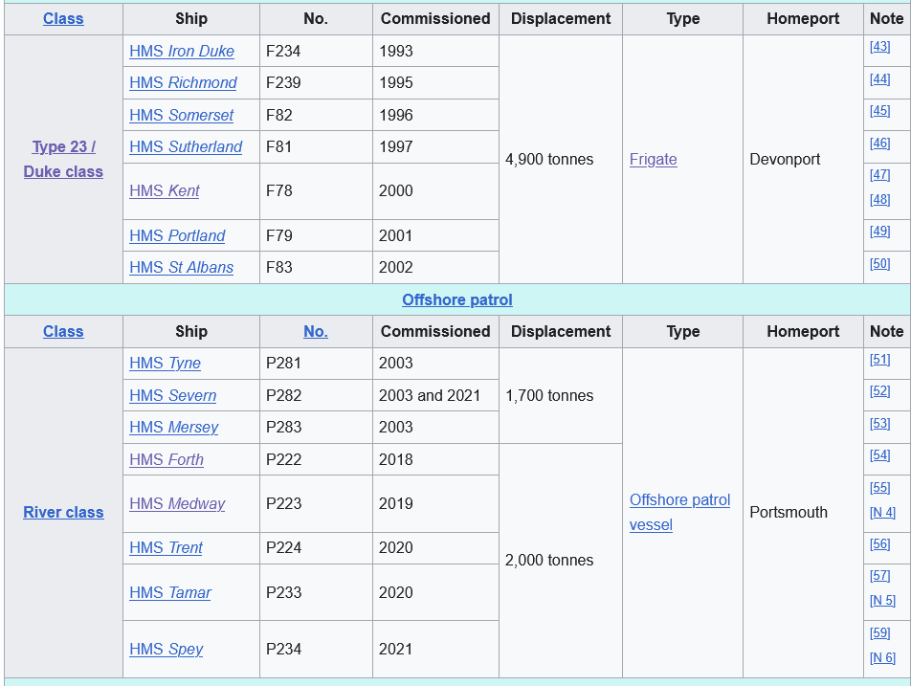The image size is (911, 686).
Task: Jump to reference [51]
Action: click(x=879, y=360)
